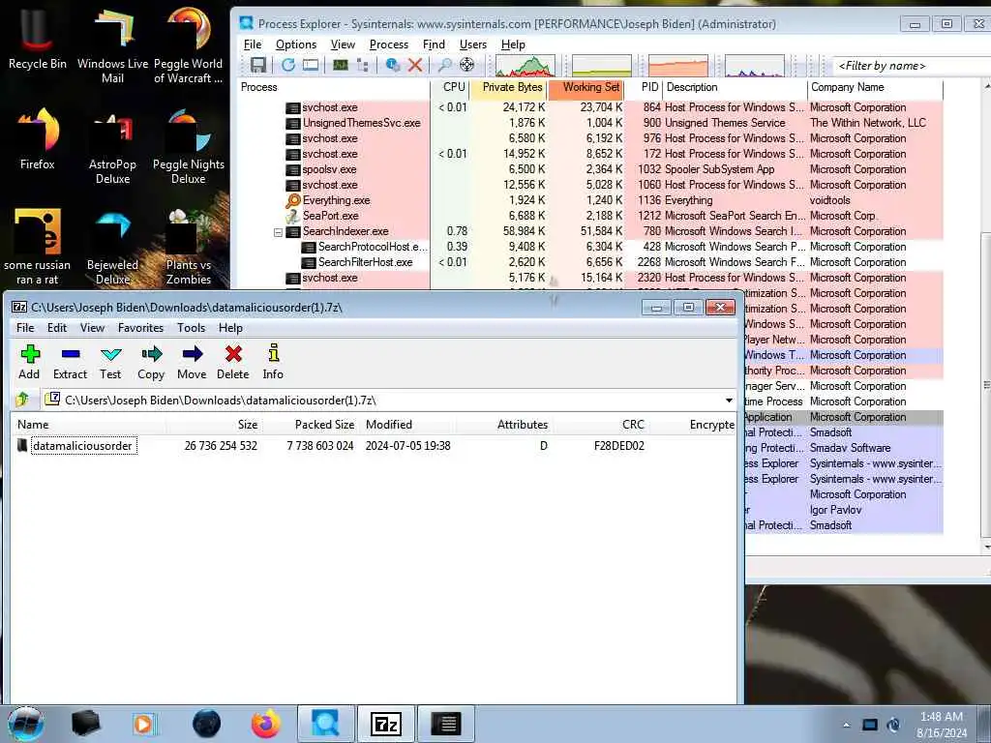
Task: Sort 7-Zip list by the Size column
Action: [215, 425]
